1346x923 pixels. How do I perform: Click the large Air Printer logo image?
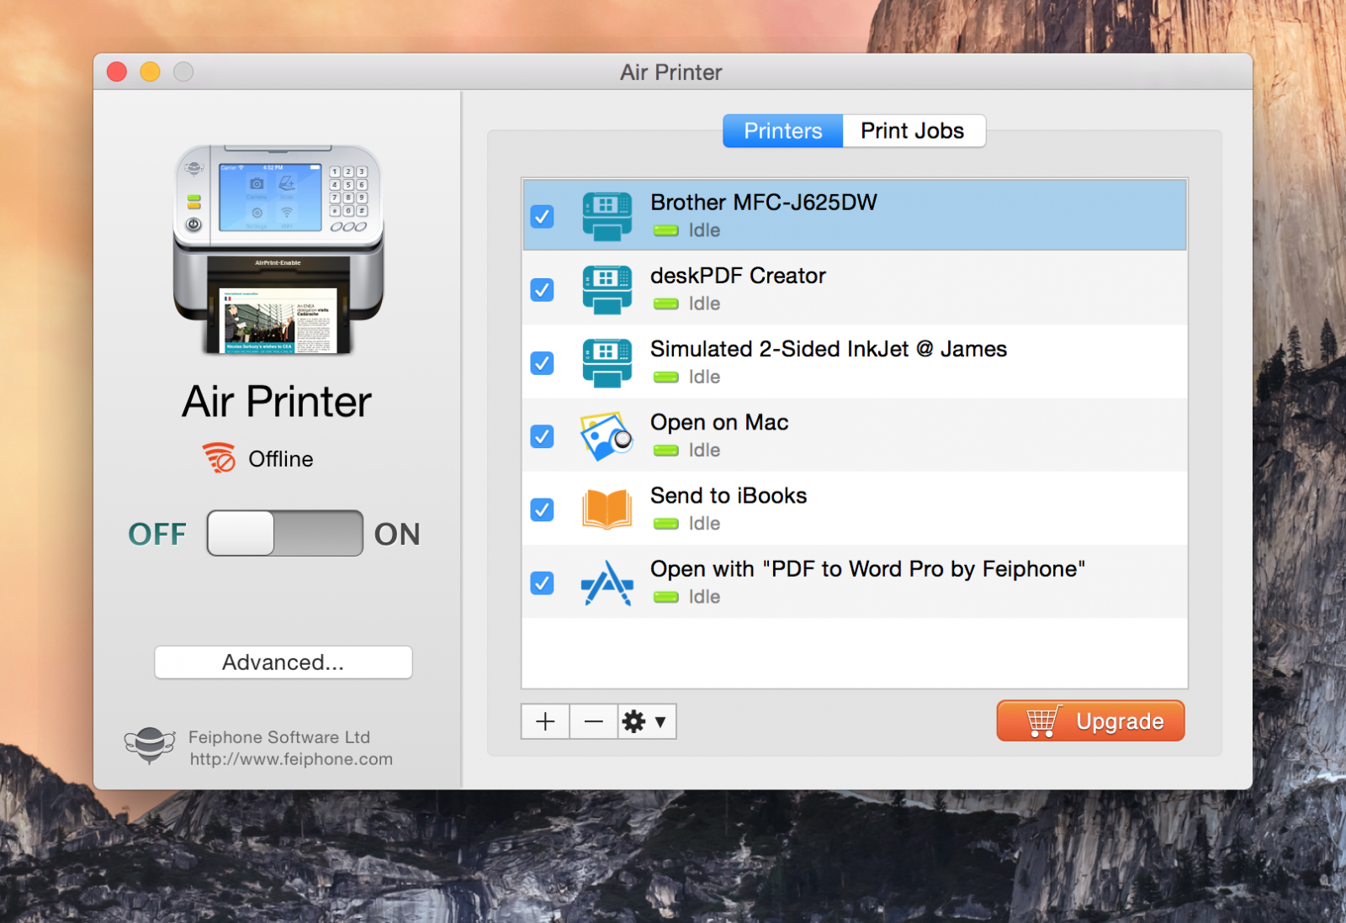(x=278, y=249)
